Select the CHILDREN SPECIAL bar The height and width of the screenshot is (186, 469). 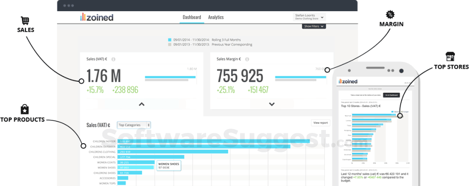[151, 157]
